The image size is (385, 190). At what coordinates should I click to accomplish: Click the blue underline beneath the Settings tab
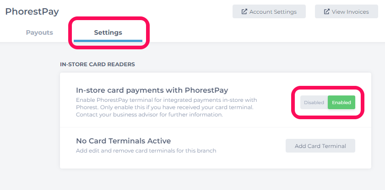pyautogui.click(x=108, y=41)
